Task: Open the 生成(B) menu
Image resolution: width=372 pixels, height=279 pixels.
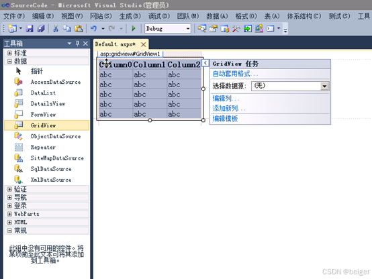Action: [130, 16]
